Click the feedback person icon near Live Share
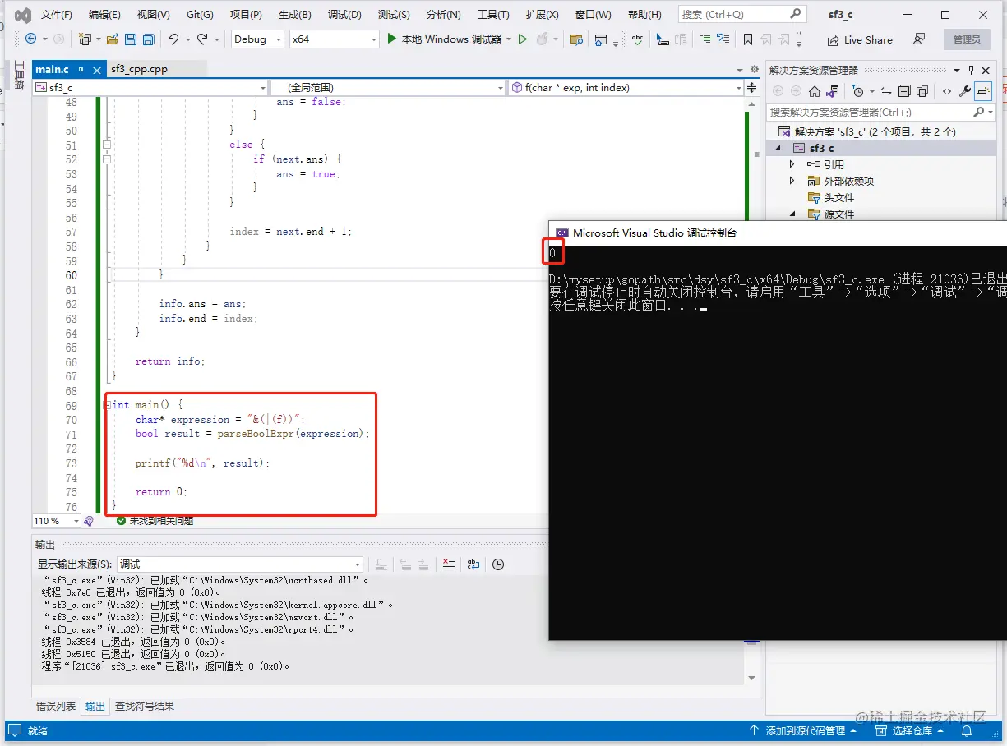The image size is (1007, 746). pyautogui.click(x=919, y=39)
